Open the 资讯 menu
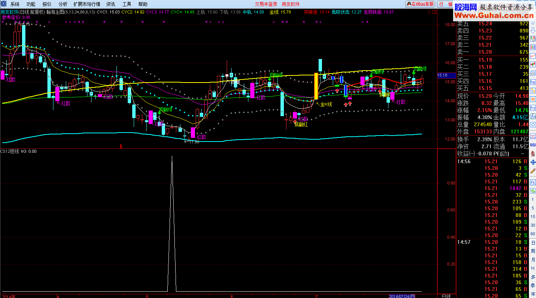 (x=111, y=4)
